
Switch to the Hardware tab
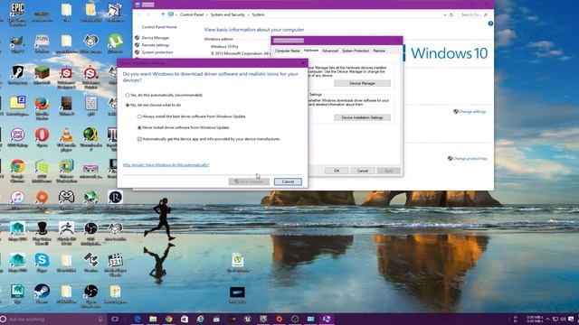tap(311, 51)
